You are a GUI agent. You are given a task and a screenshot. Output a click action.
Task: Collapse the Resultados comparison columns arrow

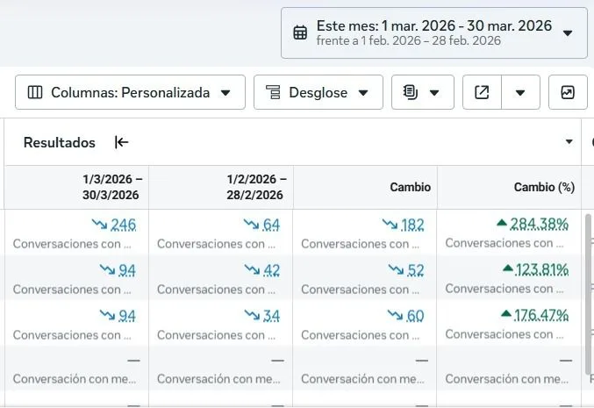[x=122, y=142]
